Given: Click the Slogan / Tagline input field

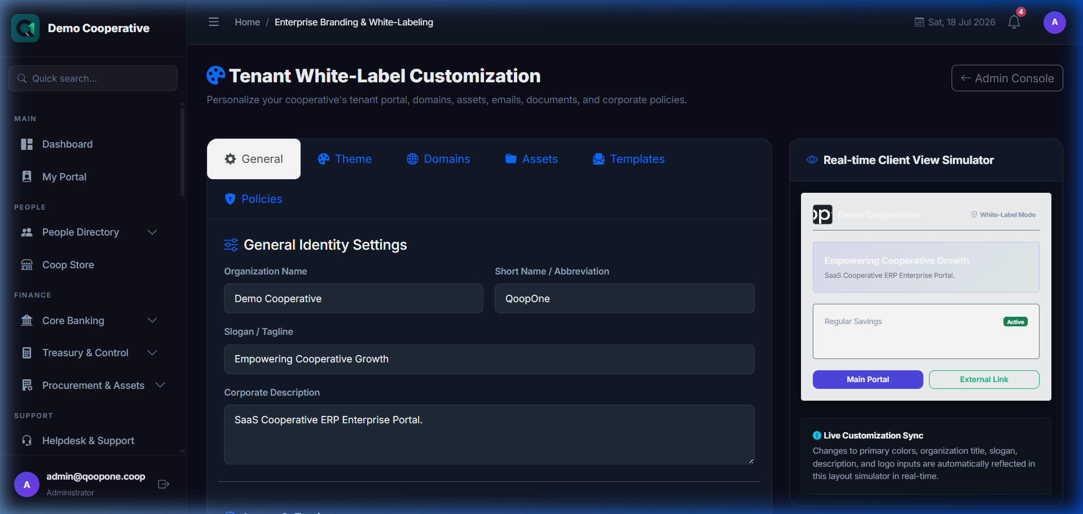Looking at the screenshot, I should [x=489, y=359].
